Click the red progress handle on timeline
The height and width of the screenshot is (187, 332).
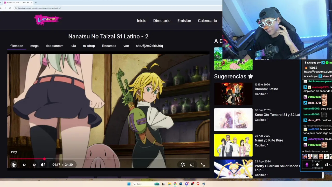(44, 159)
